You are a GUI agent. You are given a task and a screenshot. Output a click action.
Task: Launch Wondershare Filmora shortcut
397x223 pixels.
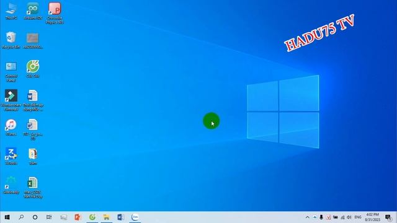(x=11, y=100)
